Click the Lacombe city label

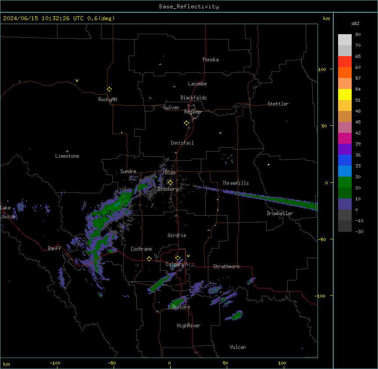(197, 84)
